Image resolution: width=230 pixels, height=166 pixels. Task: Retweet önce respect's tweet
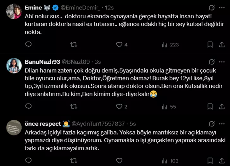click(x=74, y=161)
